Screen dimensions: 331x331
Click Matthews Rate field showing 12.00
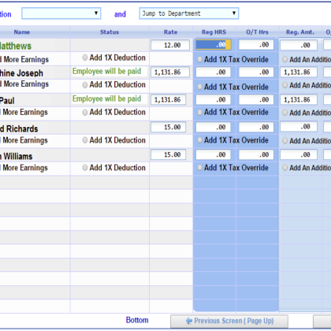[x=170, y=45]
